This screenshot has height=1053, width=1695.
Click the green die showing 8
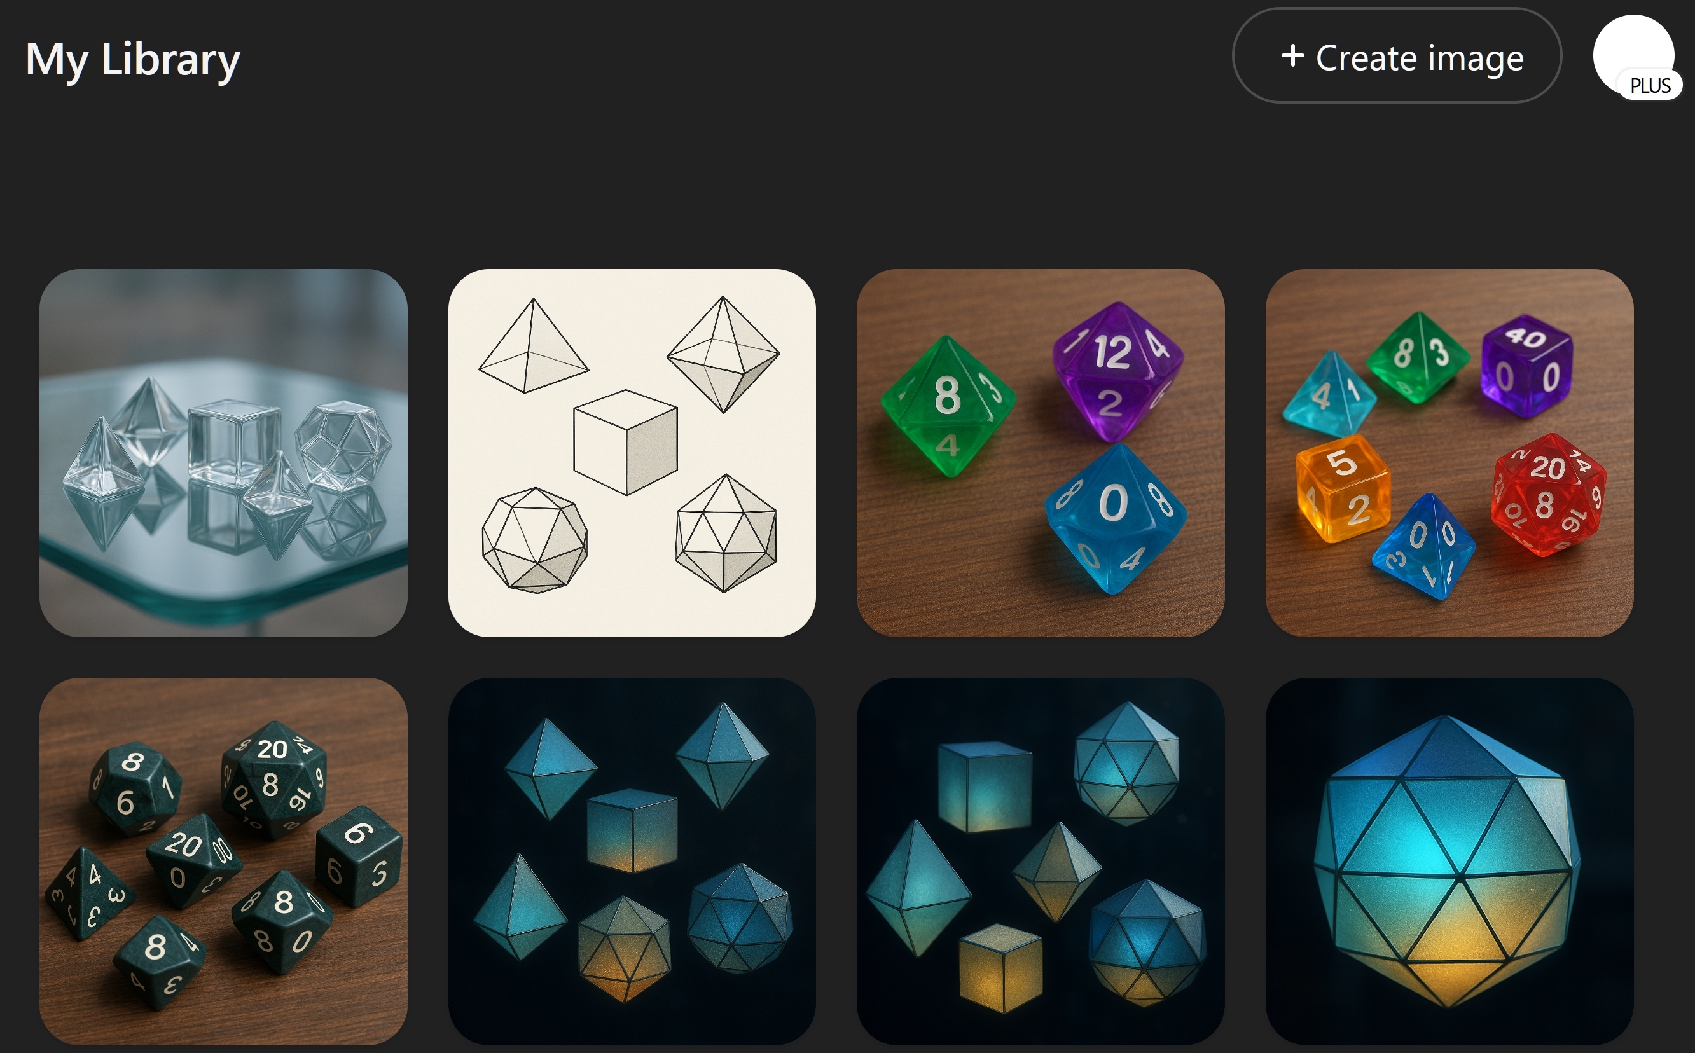pos(948,407)
